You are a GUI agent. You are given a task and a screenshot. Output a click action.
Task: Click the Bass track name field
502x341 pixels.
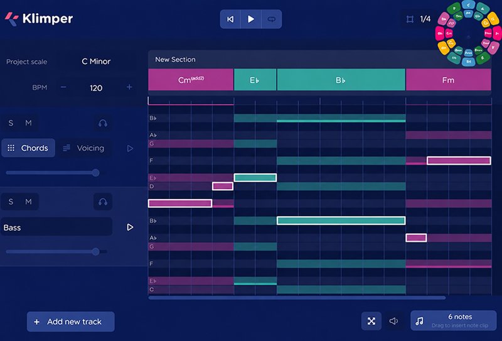(x=56, y=227)
